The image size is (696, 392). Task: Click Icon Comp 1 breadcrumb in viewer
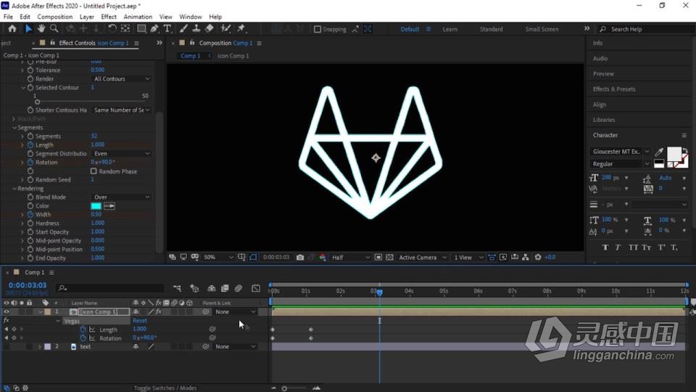click(233, 56)
